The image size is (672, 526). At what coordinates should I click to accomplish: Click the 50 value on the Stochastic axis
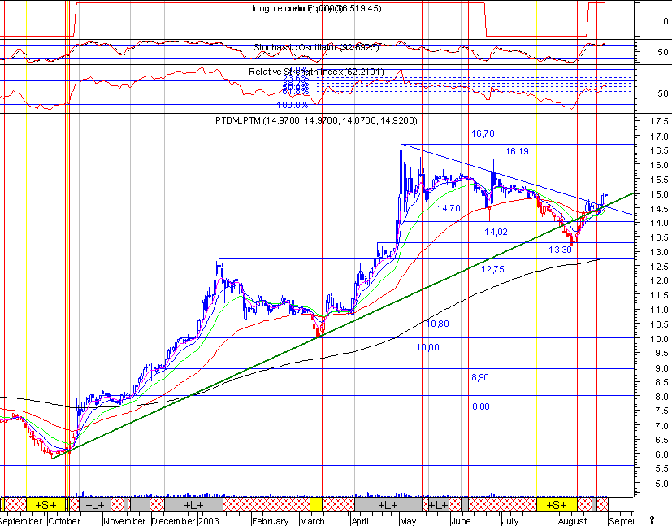663,52
